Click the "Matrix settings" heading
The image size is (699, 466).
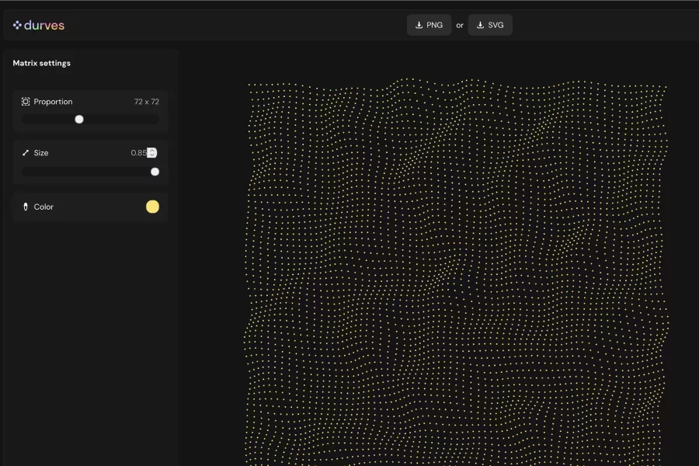point(41,63)
